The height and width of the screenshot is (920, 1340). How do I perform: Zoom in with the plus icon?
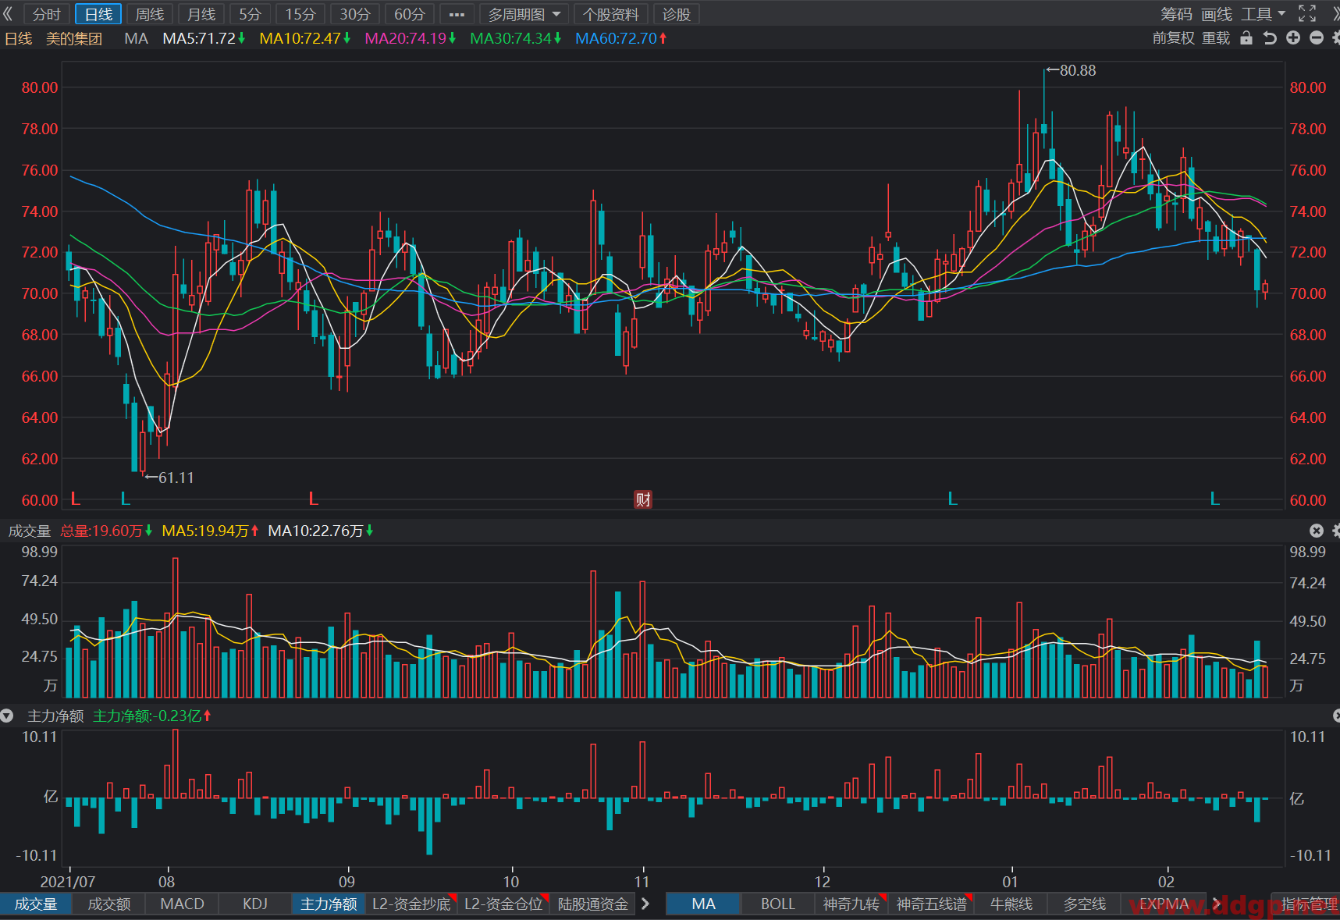(1293, 38)
